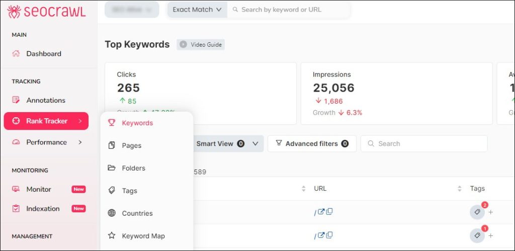Click the Monitor screen icon
The height and width of the screenshot is (251, 515).
(16, 189)
